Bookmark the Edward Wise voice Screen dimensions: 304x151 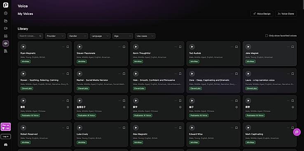pyautogui.click(x=236, y=128)
